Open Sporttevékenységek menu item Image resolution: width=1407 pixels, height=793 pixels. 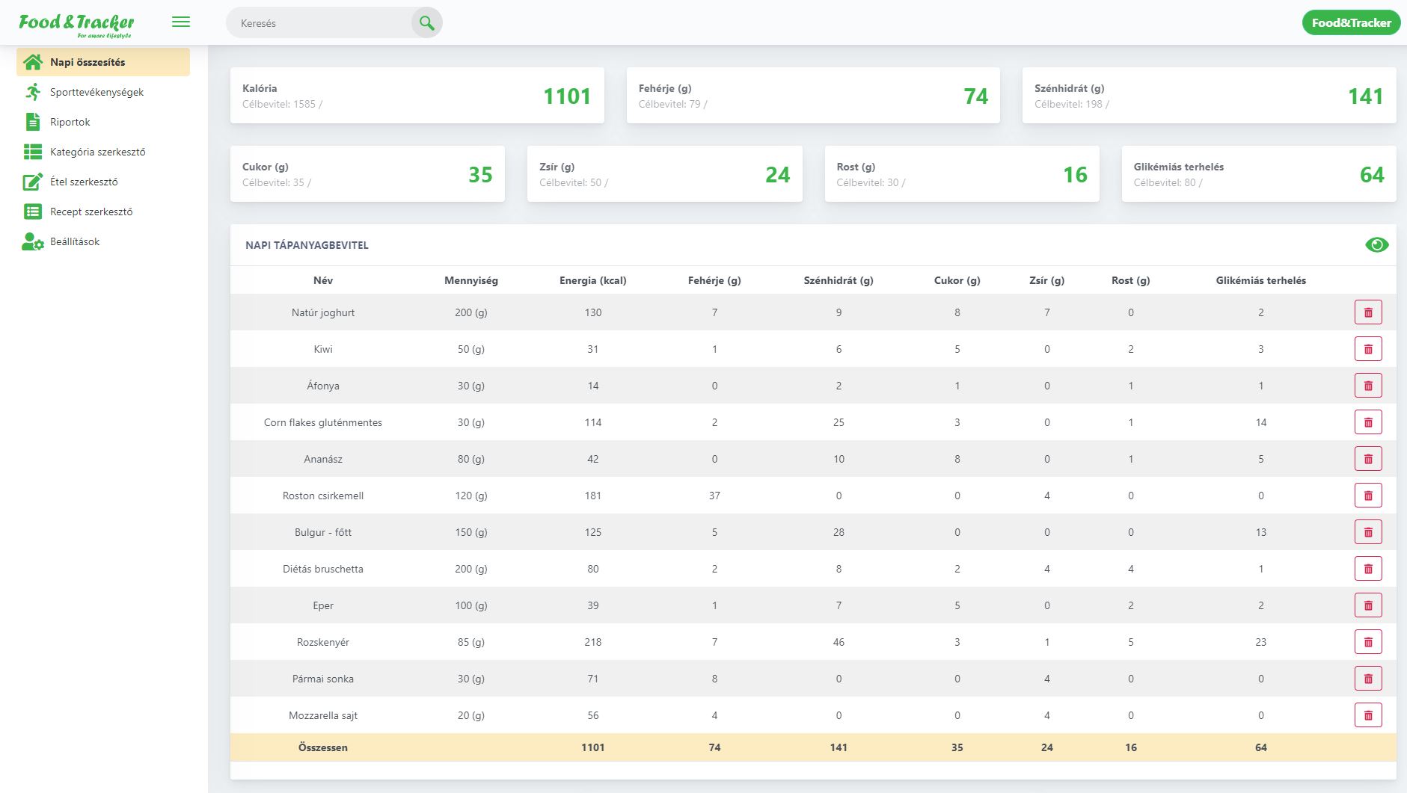click(x=103, y=92)
